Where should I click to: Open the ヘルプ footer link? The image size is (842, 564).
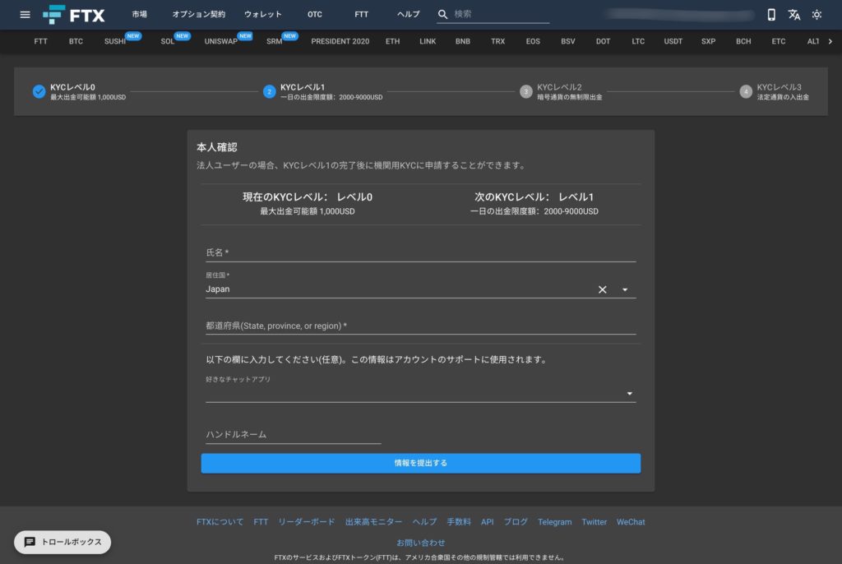424,522
